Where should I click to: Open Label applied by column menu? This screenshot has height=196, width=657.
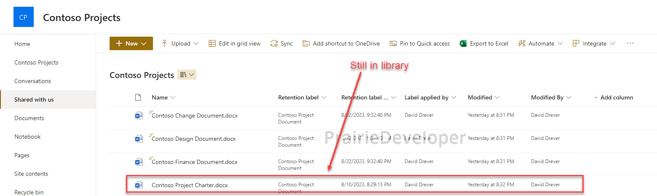pyautogui.click(x=430, y=97)
